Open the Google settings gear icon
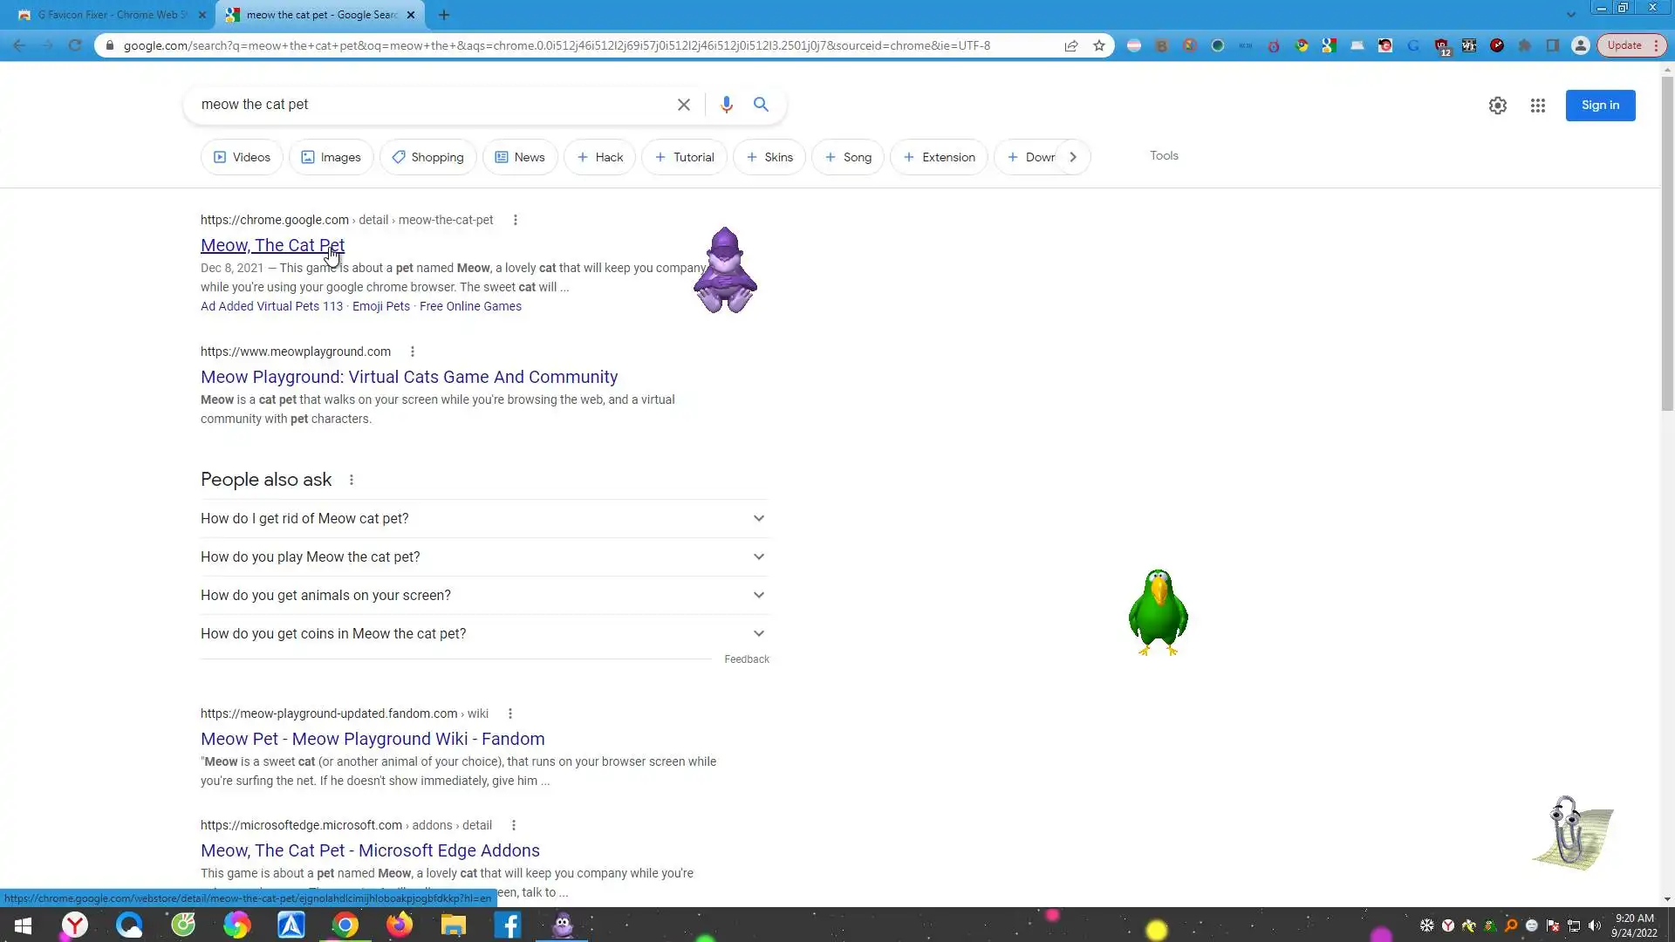The image size is (1675, 942). [x=1498, y=106]
